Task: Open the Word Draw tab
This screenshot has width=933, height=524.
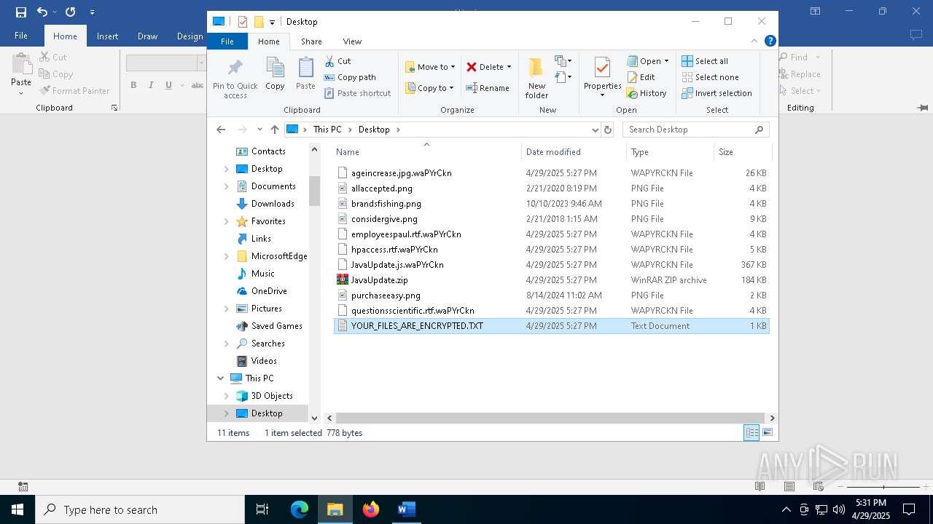Action: point(147,36)
